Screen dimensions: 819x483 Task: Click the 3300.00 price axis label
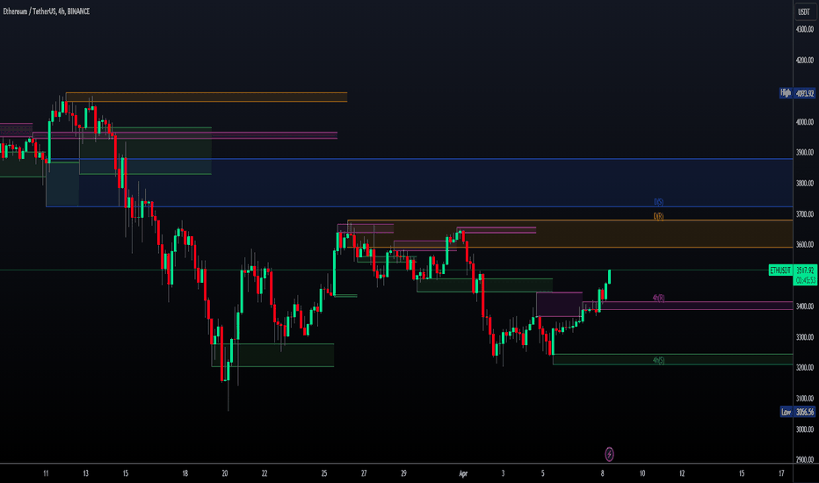click(x=805, y=337)
